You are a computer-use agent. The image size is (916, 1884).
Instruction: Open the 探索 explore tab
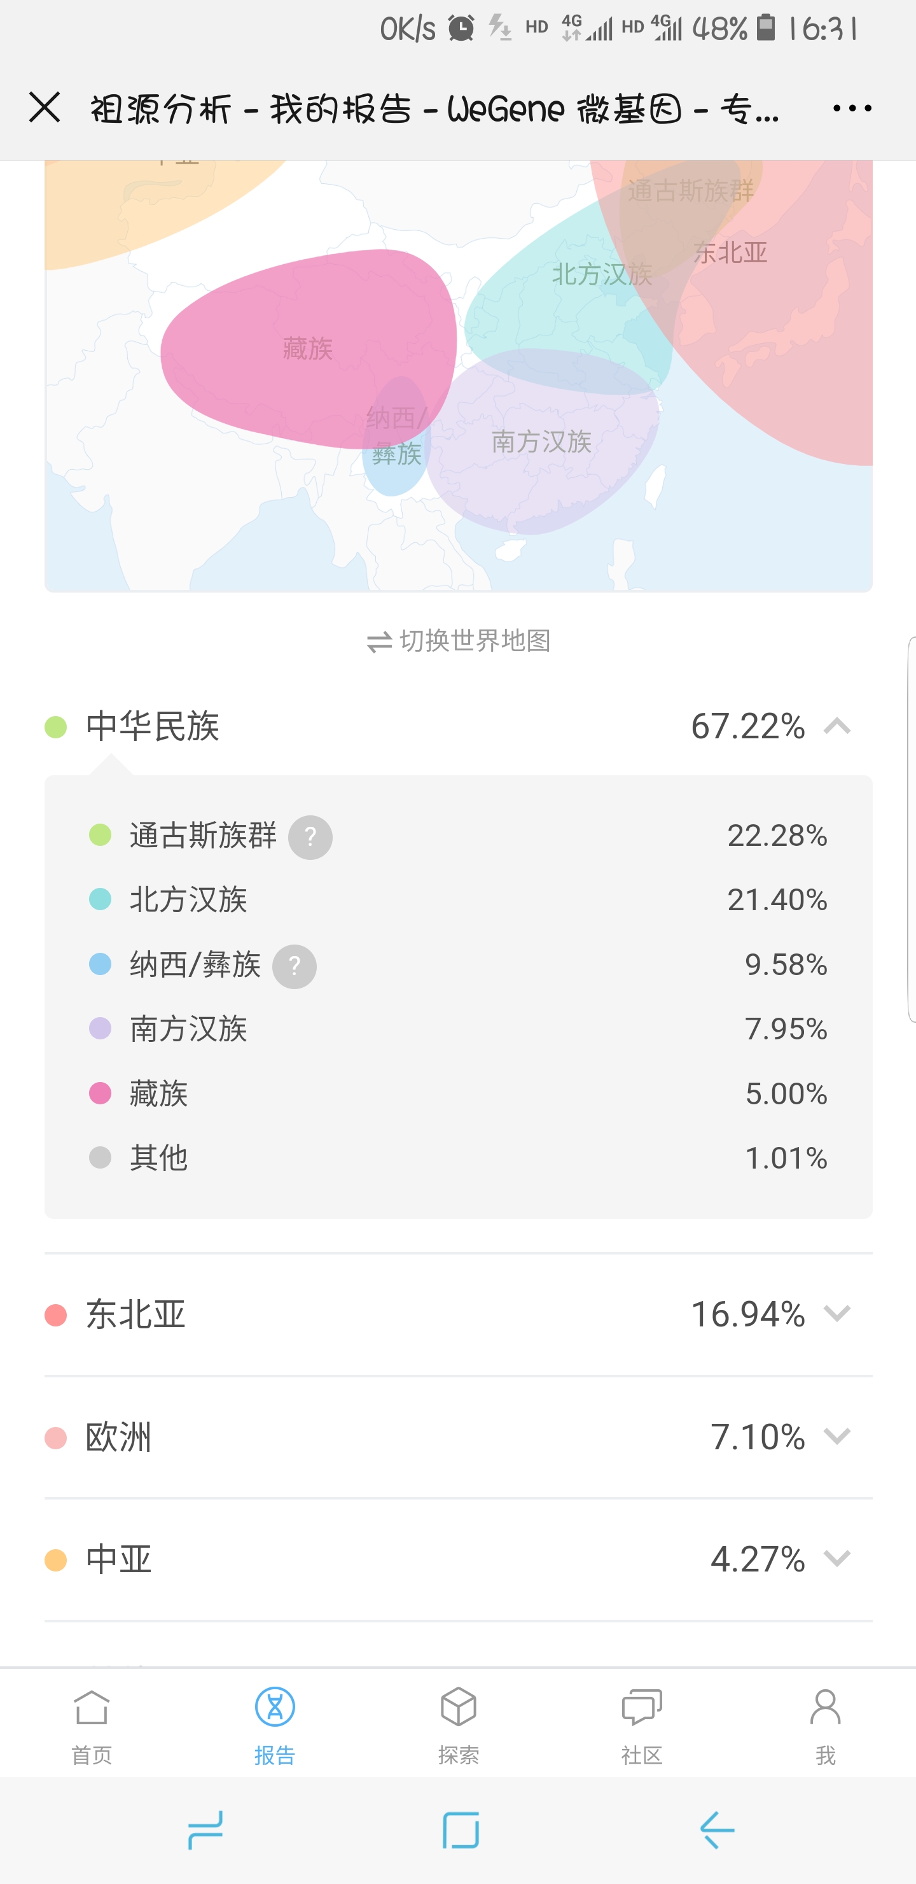(x=459, y=1725)
